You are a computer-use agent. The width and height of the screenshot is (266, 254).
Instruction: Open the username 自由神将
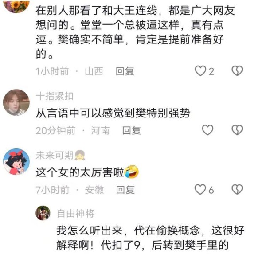[x=76, y=214]
